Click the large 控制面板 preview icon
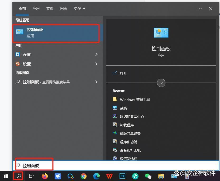The image size is (220, 181). (161, 33)
